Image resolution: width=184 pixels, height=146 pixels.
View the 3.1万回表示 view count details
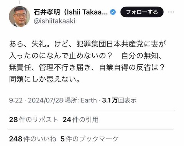tap(119, 100)
